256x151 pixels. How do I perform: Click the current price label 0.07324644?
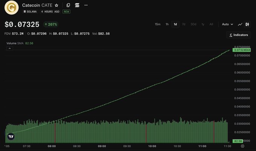click(242, 50)
